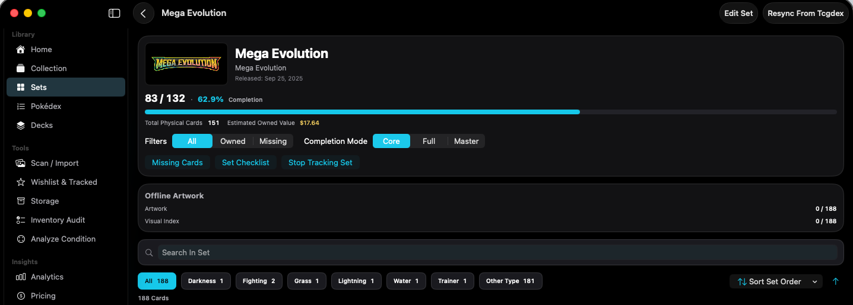Click the Collection box icon
Screen dimensions: 853x305
point(21,68)
